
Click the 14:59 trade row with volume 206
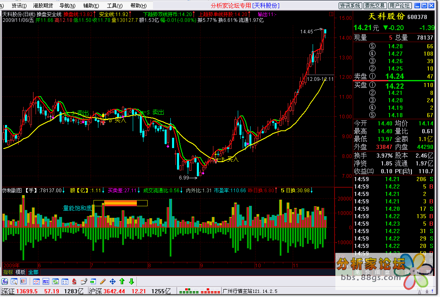tap(394, 179)
